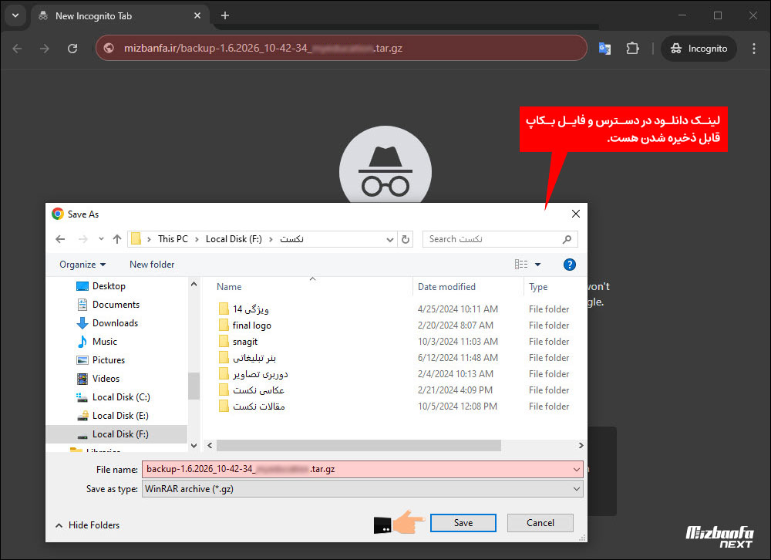Image resolution: width=771 pixels, height=560 pixels.
Task: Click the Cancel button
Action: (x=540, y=522)
